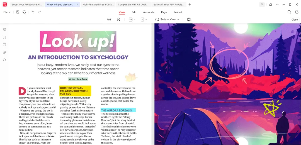
Task: Open the notifications bell
Action: point(270,4)
